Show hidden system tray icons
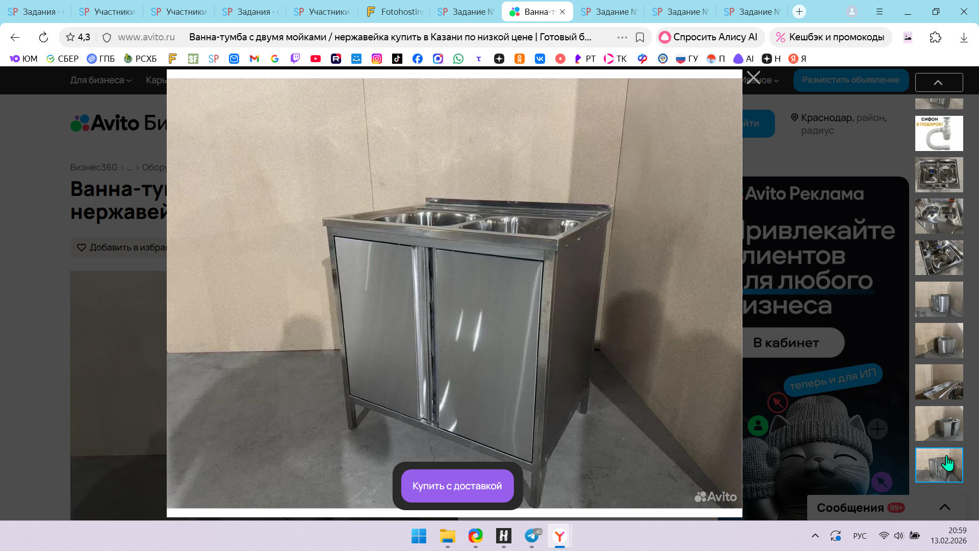979x551 pixels. 815,536
